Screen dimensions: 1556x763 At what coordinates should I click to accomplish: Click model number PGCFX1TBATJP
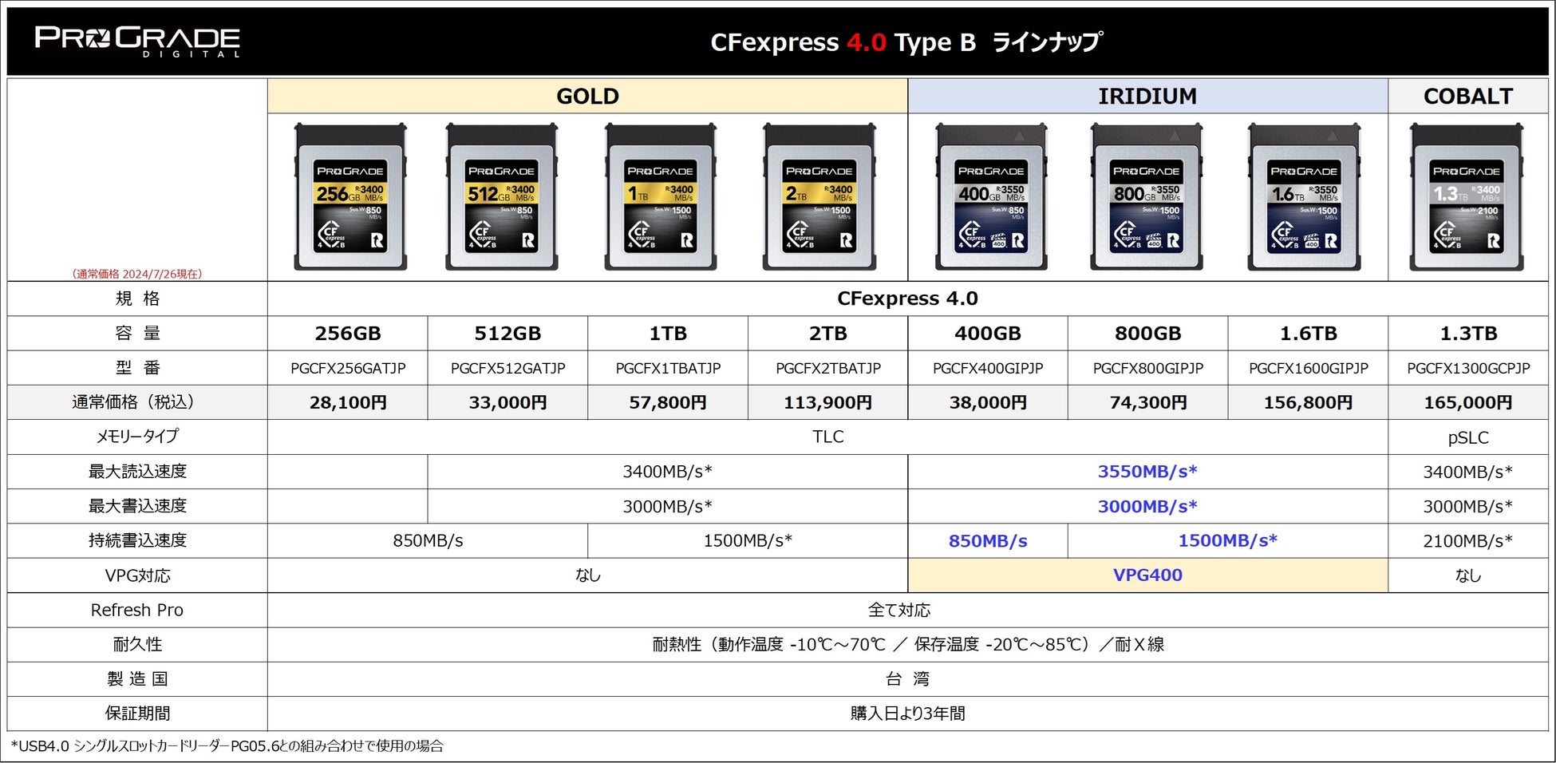(x=668, y=368)
